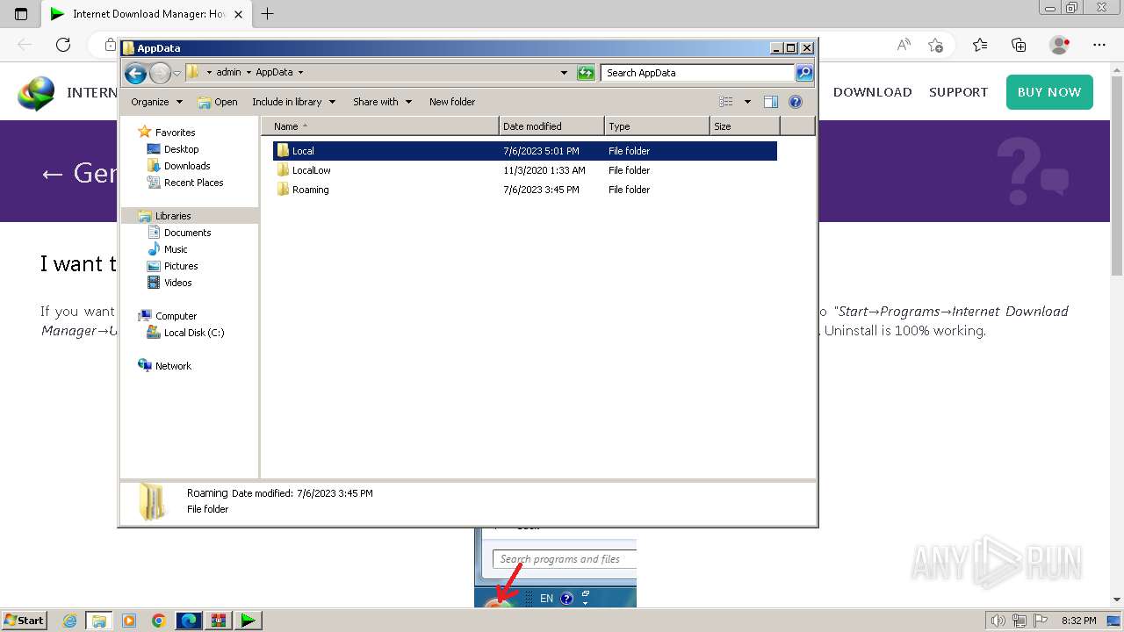
Task: Create a New folder
Action: tap(452, 102)
